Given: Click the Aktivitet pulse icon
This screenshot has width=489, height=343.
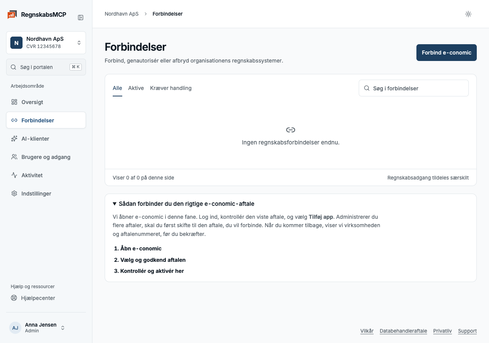Looking at the screenshot, I should (14, 175).
